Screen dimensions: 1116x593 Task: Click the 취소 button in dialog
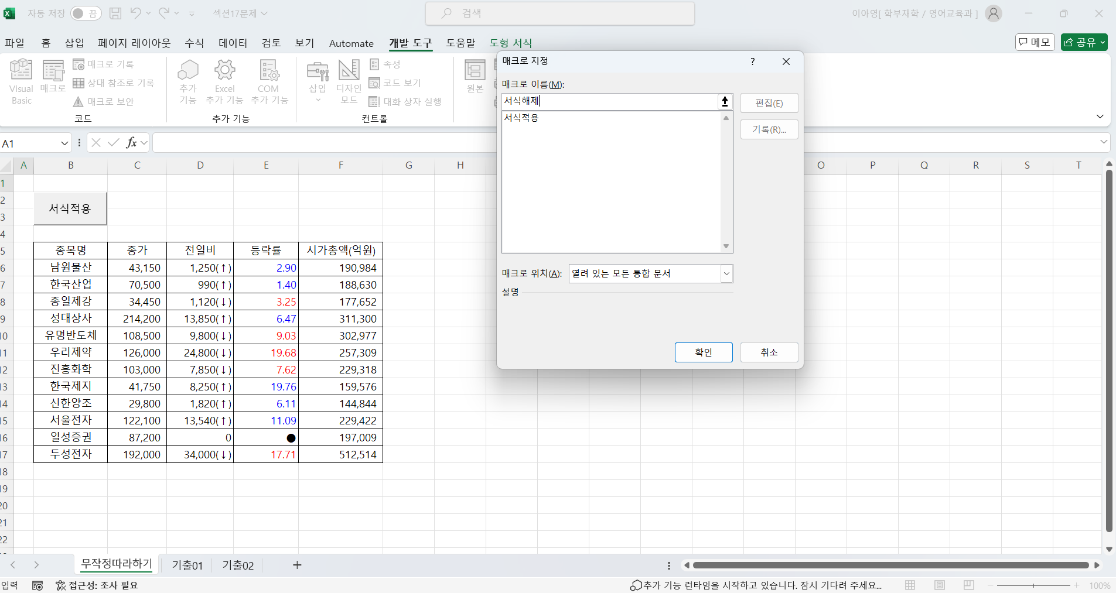(769, 352)
